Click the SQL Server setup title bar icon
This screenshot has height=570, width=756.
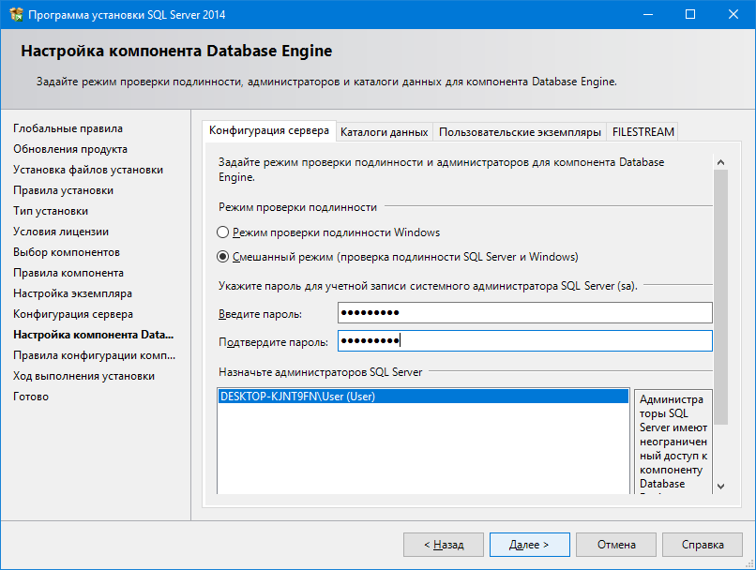15,15
